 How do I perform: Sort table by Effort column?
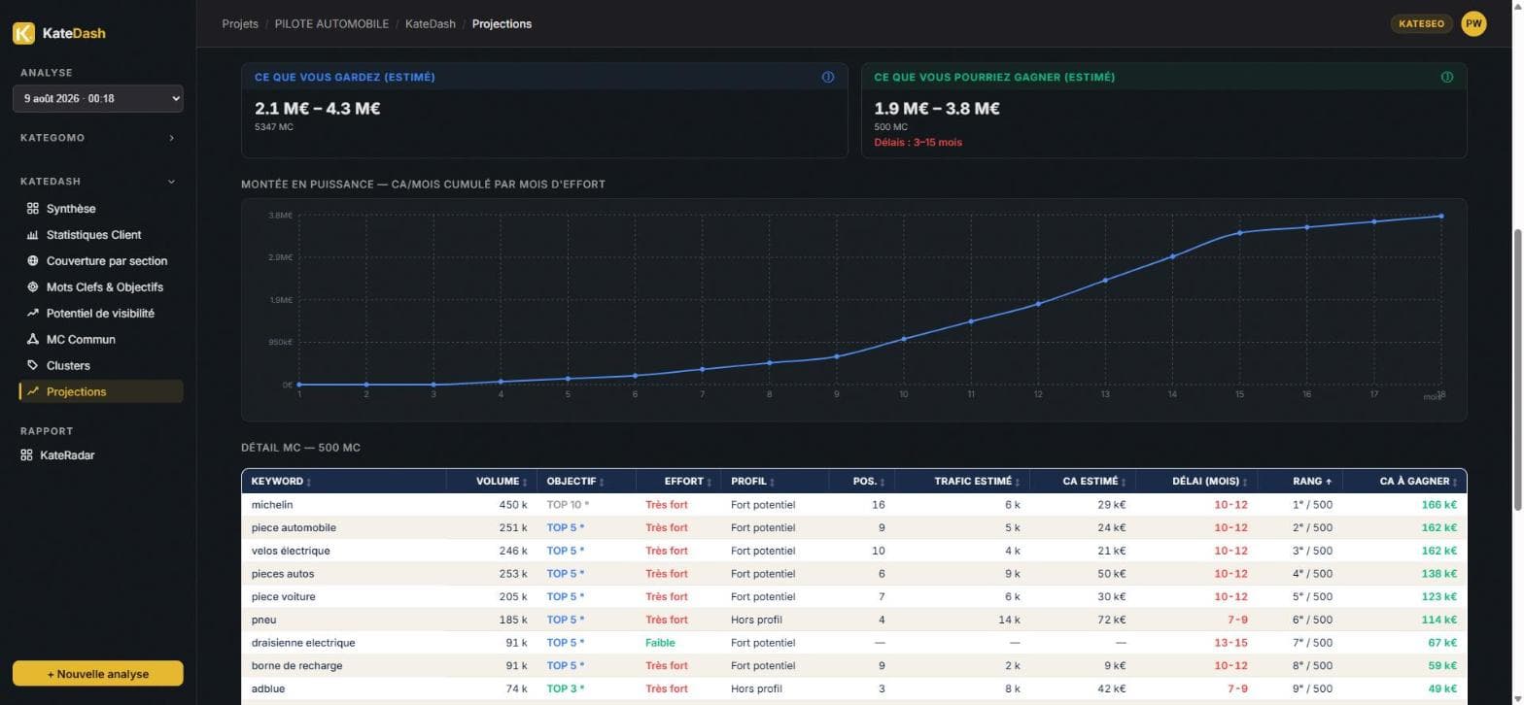pos(688,482)
